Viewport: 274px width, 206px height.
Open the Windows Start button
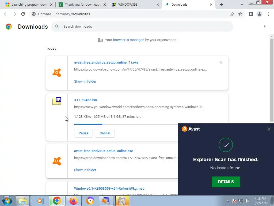7,201
